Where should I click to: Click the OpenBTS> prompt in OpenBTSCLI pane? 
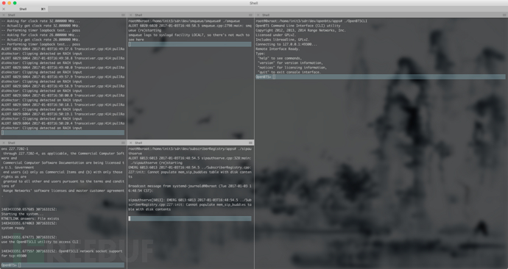(x=264, y=77)
